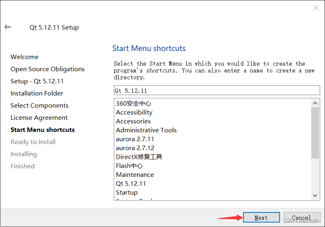Close the Qt setup window
This screenshot has height=227, width=325.
[x=316, y=8]
